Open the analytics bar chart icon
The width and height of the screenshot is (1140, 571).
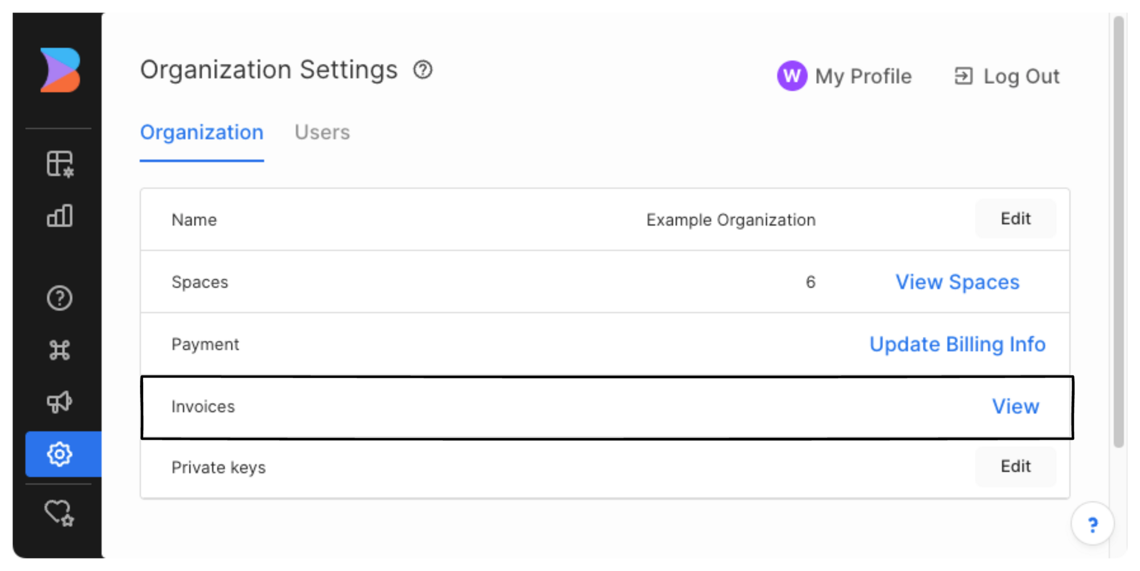tap(60, 215)
